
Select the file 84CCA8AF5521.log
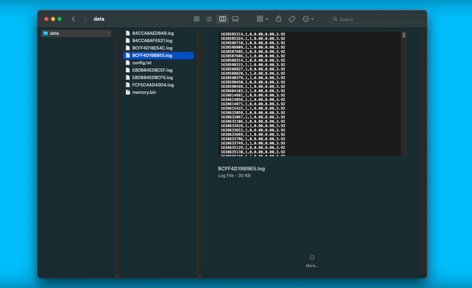[x=158, y=41]
